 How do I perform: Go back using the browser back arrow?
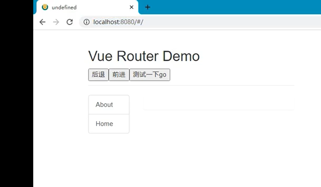pos(42,22)
